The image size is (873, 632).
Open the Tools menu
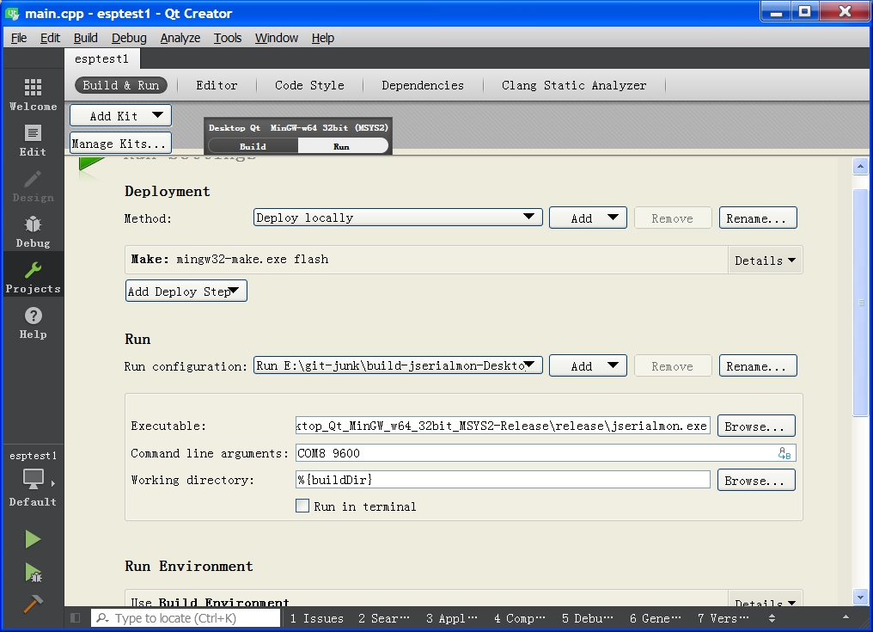click(x=228, y=38)
